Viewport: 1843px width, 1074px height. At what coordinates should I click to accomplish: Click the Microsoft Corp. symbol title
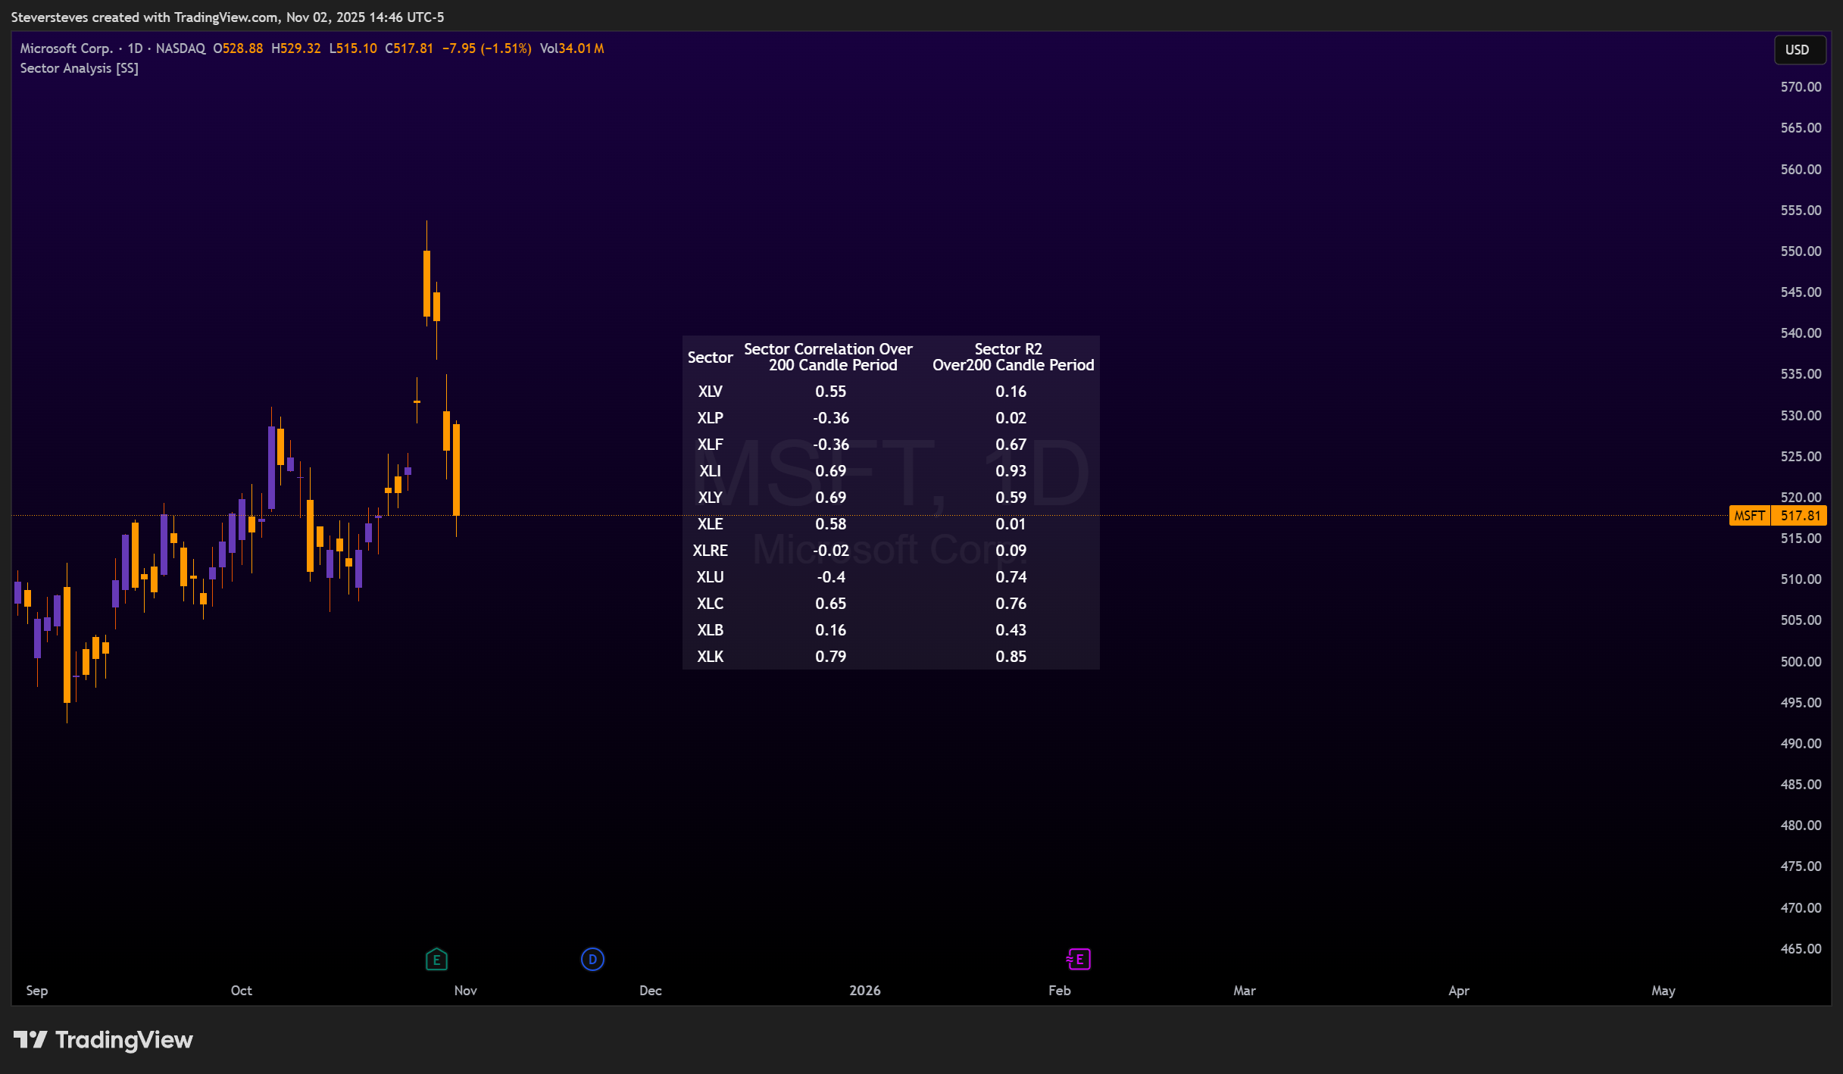coord(66,48)
